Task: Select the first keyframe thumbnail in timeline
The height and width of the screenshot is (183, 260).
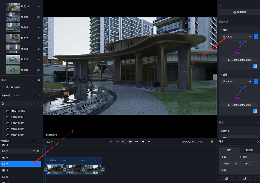Action: tap(55, 169)
